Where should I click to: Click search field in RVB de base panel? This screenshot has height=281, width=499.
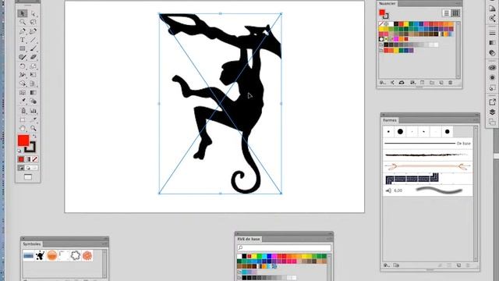coord(284,247)
